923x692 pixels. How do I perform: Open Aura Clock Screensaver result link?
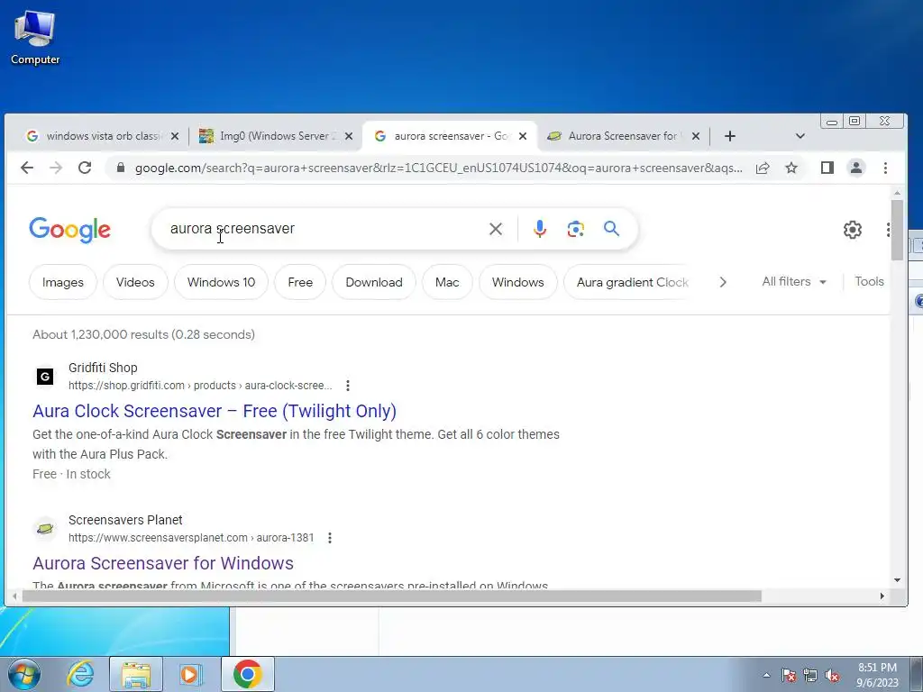coord(215,411)
